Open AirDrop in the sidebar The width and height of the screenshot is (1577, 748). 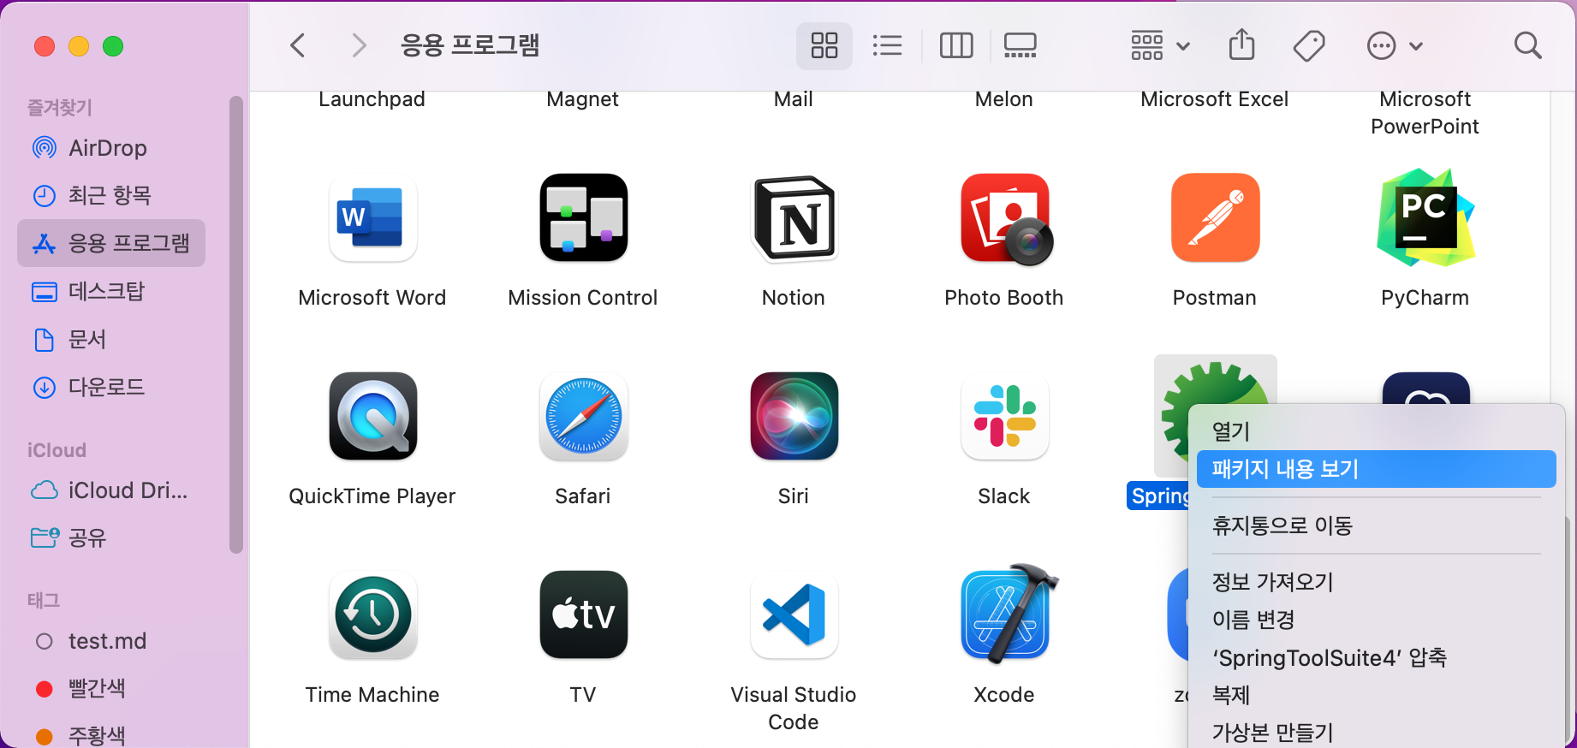pyautogui.click(x=111, y=148)
